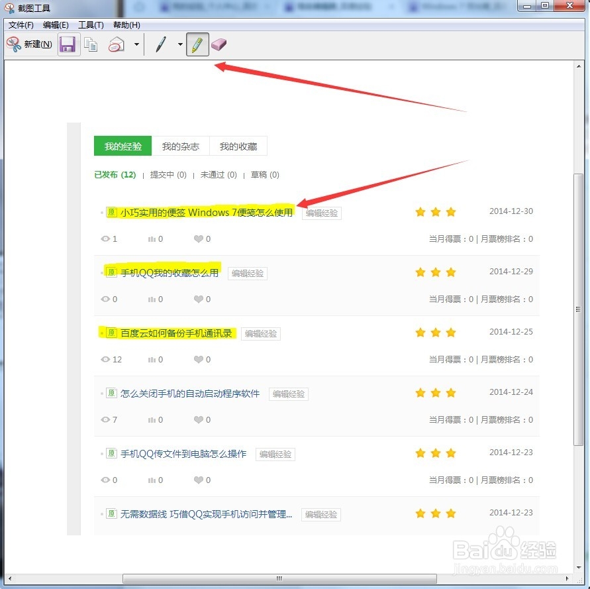
Task: Switch to 我的收藏 tab
Action: pyautogui.click(x=238, y=146)
